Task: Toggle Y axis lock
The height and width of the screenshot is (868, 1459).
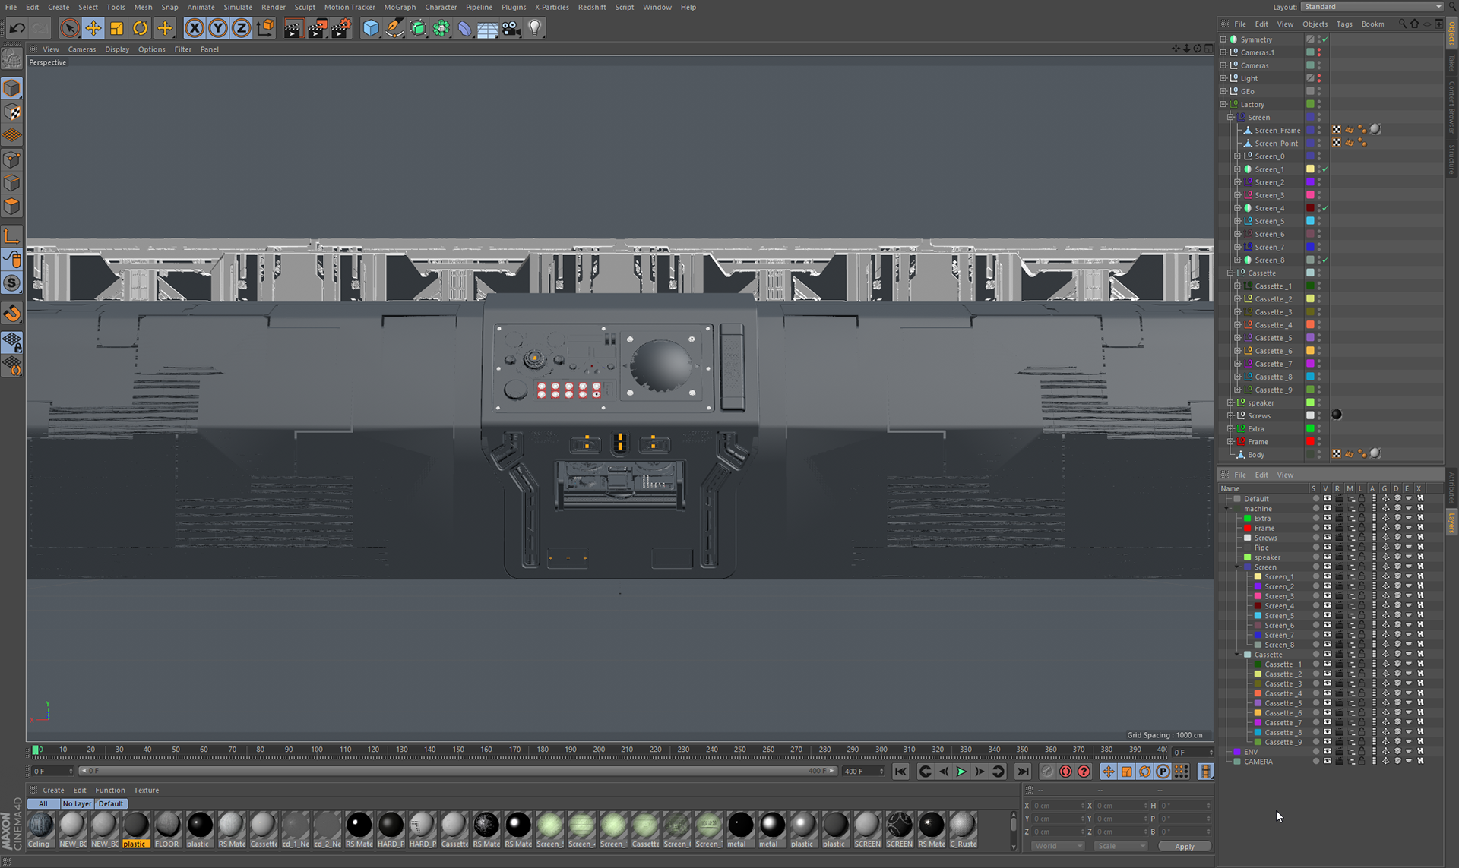Action: point(218,28)
